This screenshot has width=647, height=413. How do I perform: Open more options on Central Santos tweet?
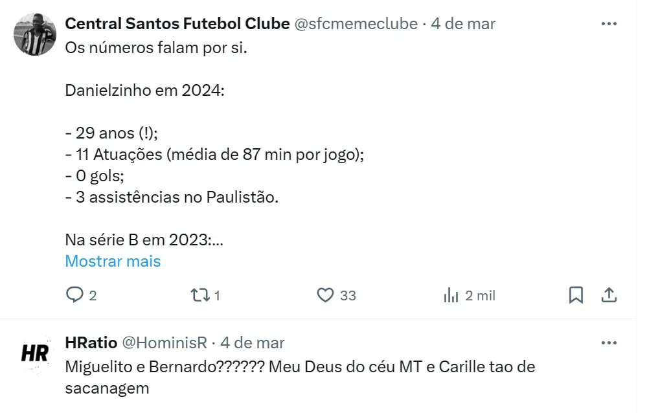pos(609,24)
